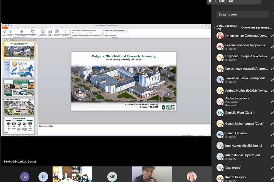This screenshot has width=274, height=182.
Task: Toggle the 'Play narrations' checkbox
Action: coord(71,30)
